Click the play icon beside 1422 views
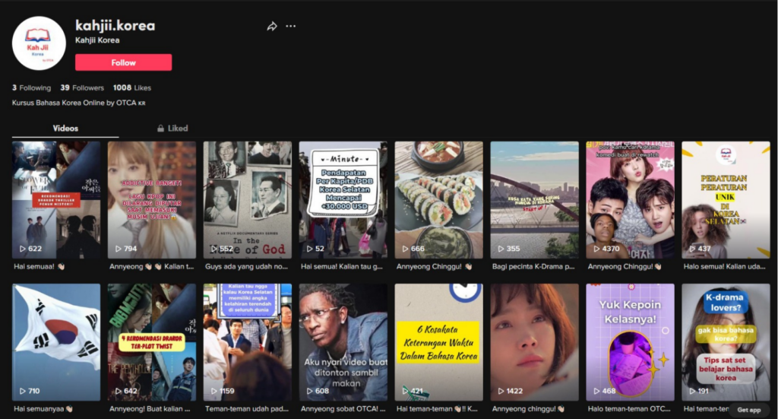 click(x=501, y=391)
